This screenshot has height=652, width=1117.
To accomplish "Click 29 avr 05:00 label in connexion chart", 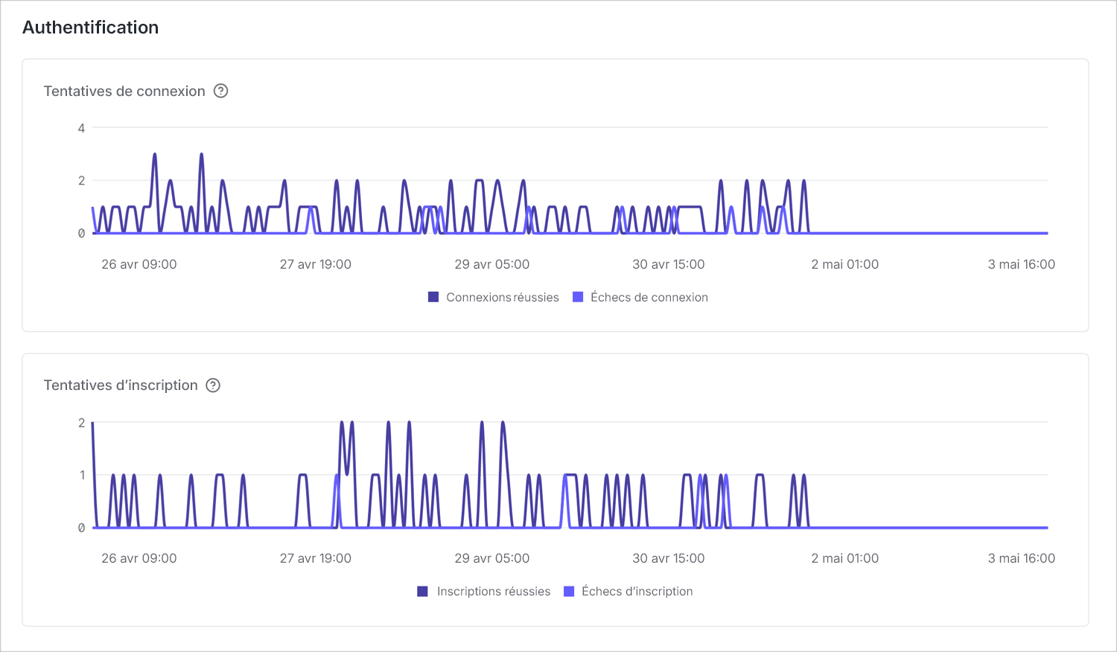I will [492, 264].
